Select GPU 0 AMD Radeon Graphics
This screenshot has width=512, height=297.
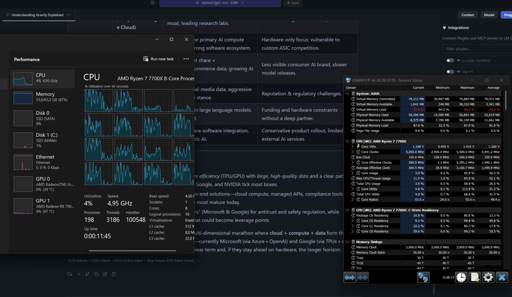point(42,184)
